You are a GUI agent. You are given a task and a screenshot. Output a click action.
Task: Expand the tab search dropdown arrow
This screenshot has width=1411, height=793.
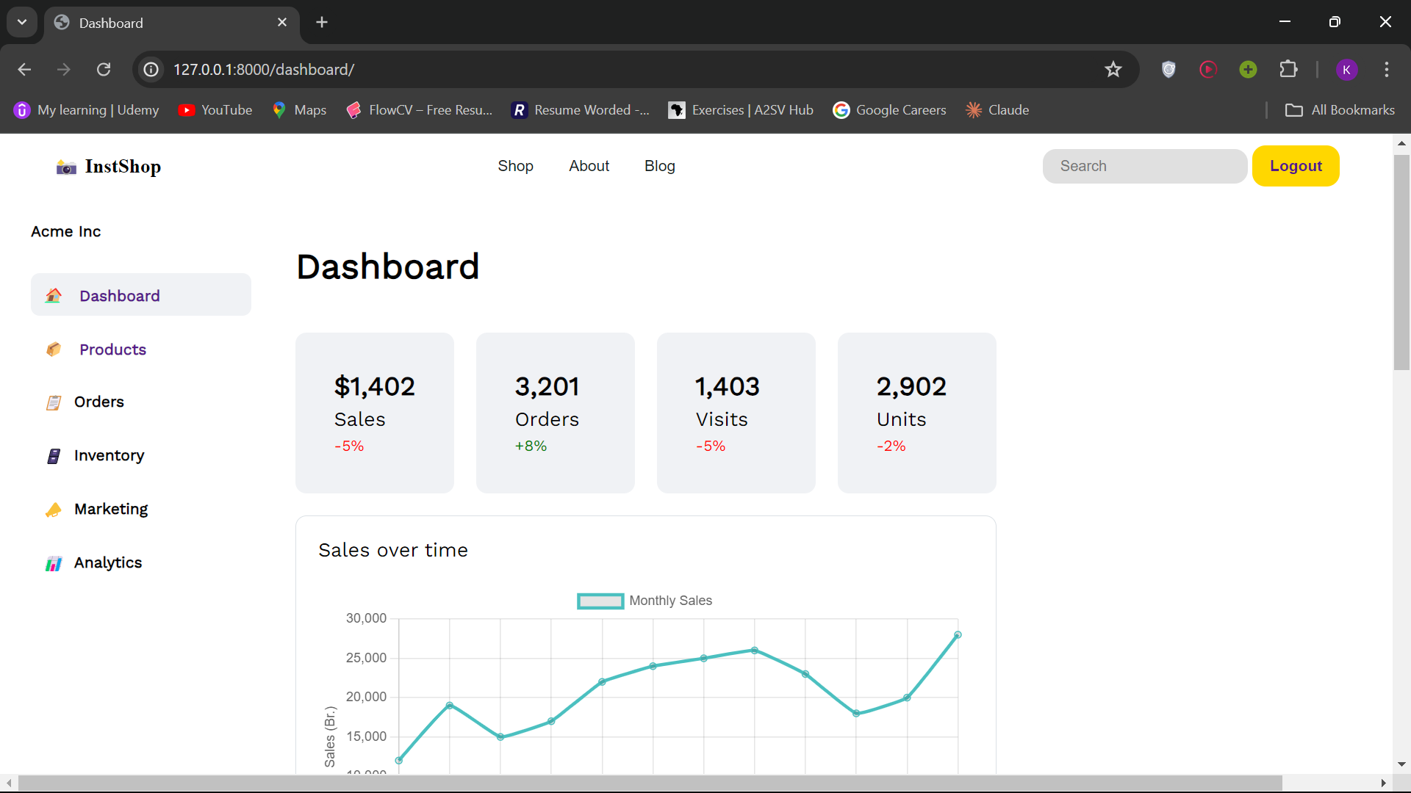[x=22, y=22]
